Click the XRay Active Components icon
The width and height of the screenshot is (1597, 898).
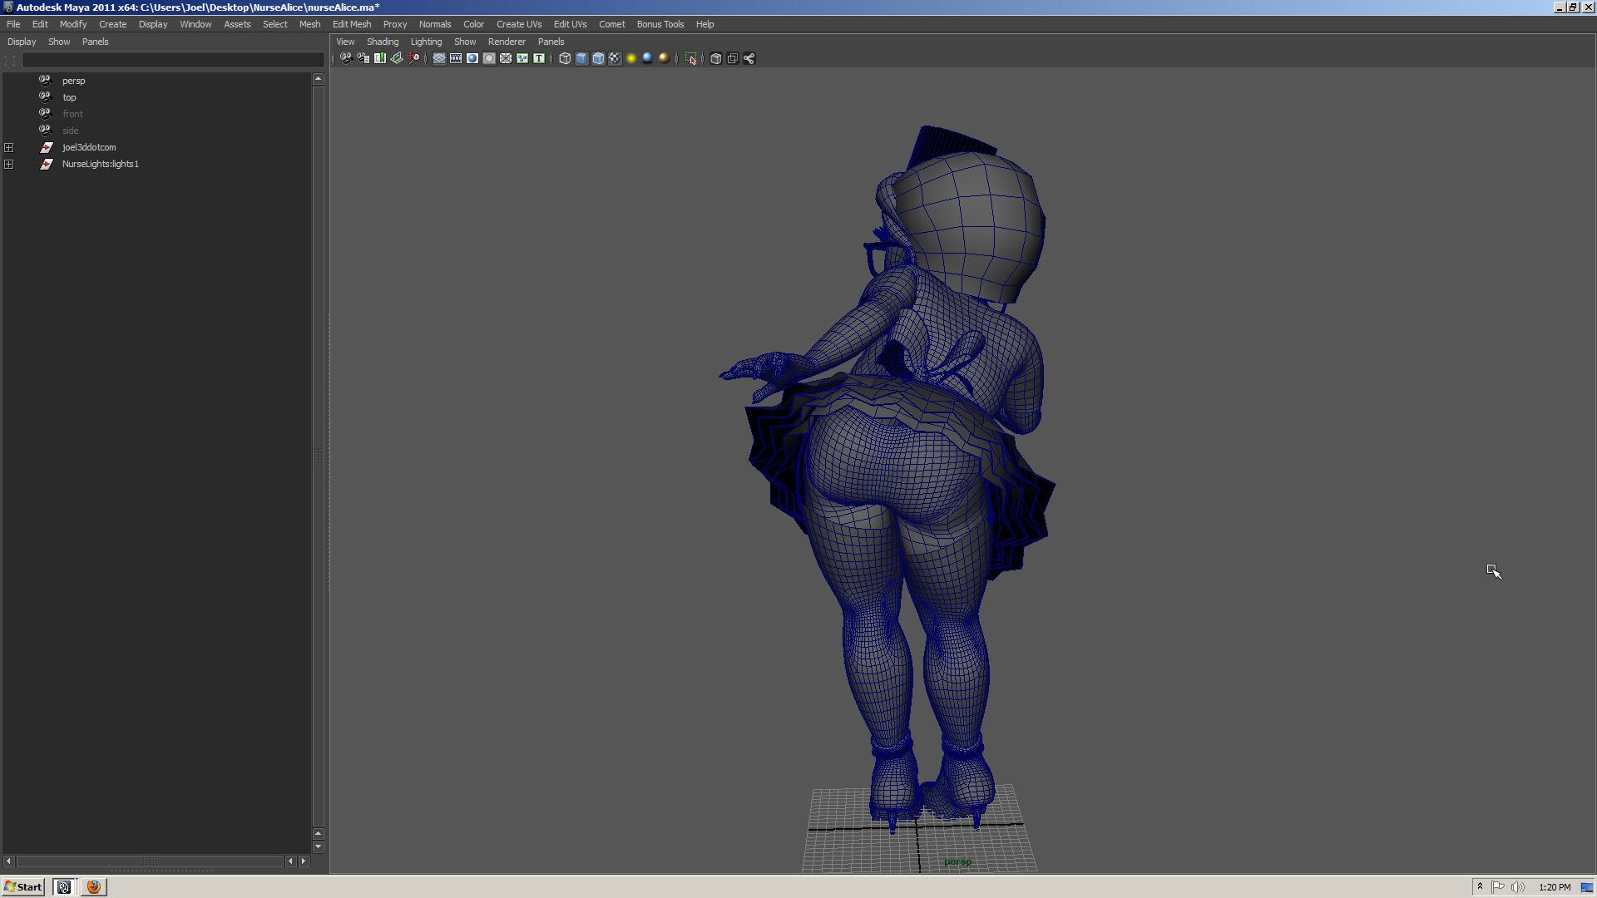click(733, 58)
